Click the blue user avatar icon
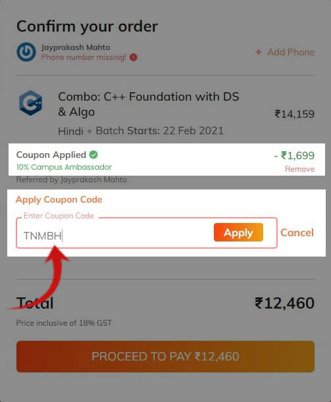Viewport: 331px width, 402px height. 26,52
